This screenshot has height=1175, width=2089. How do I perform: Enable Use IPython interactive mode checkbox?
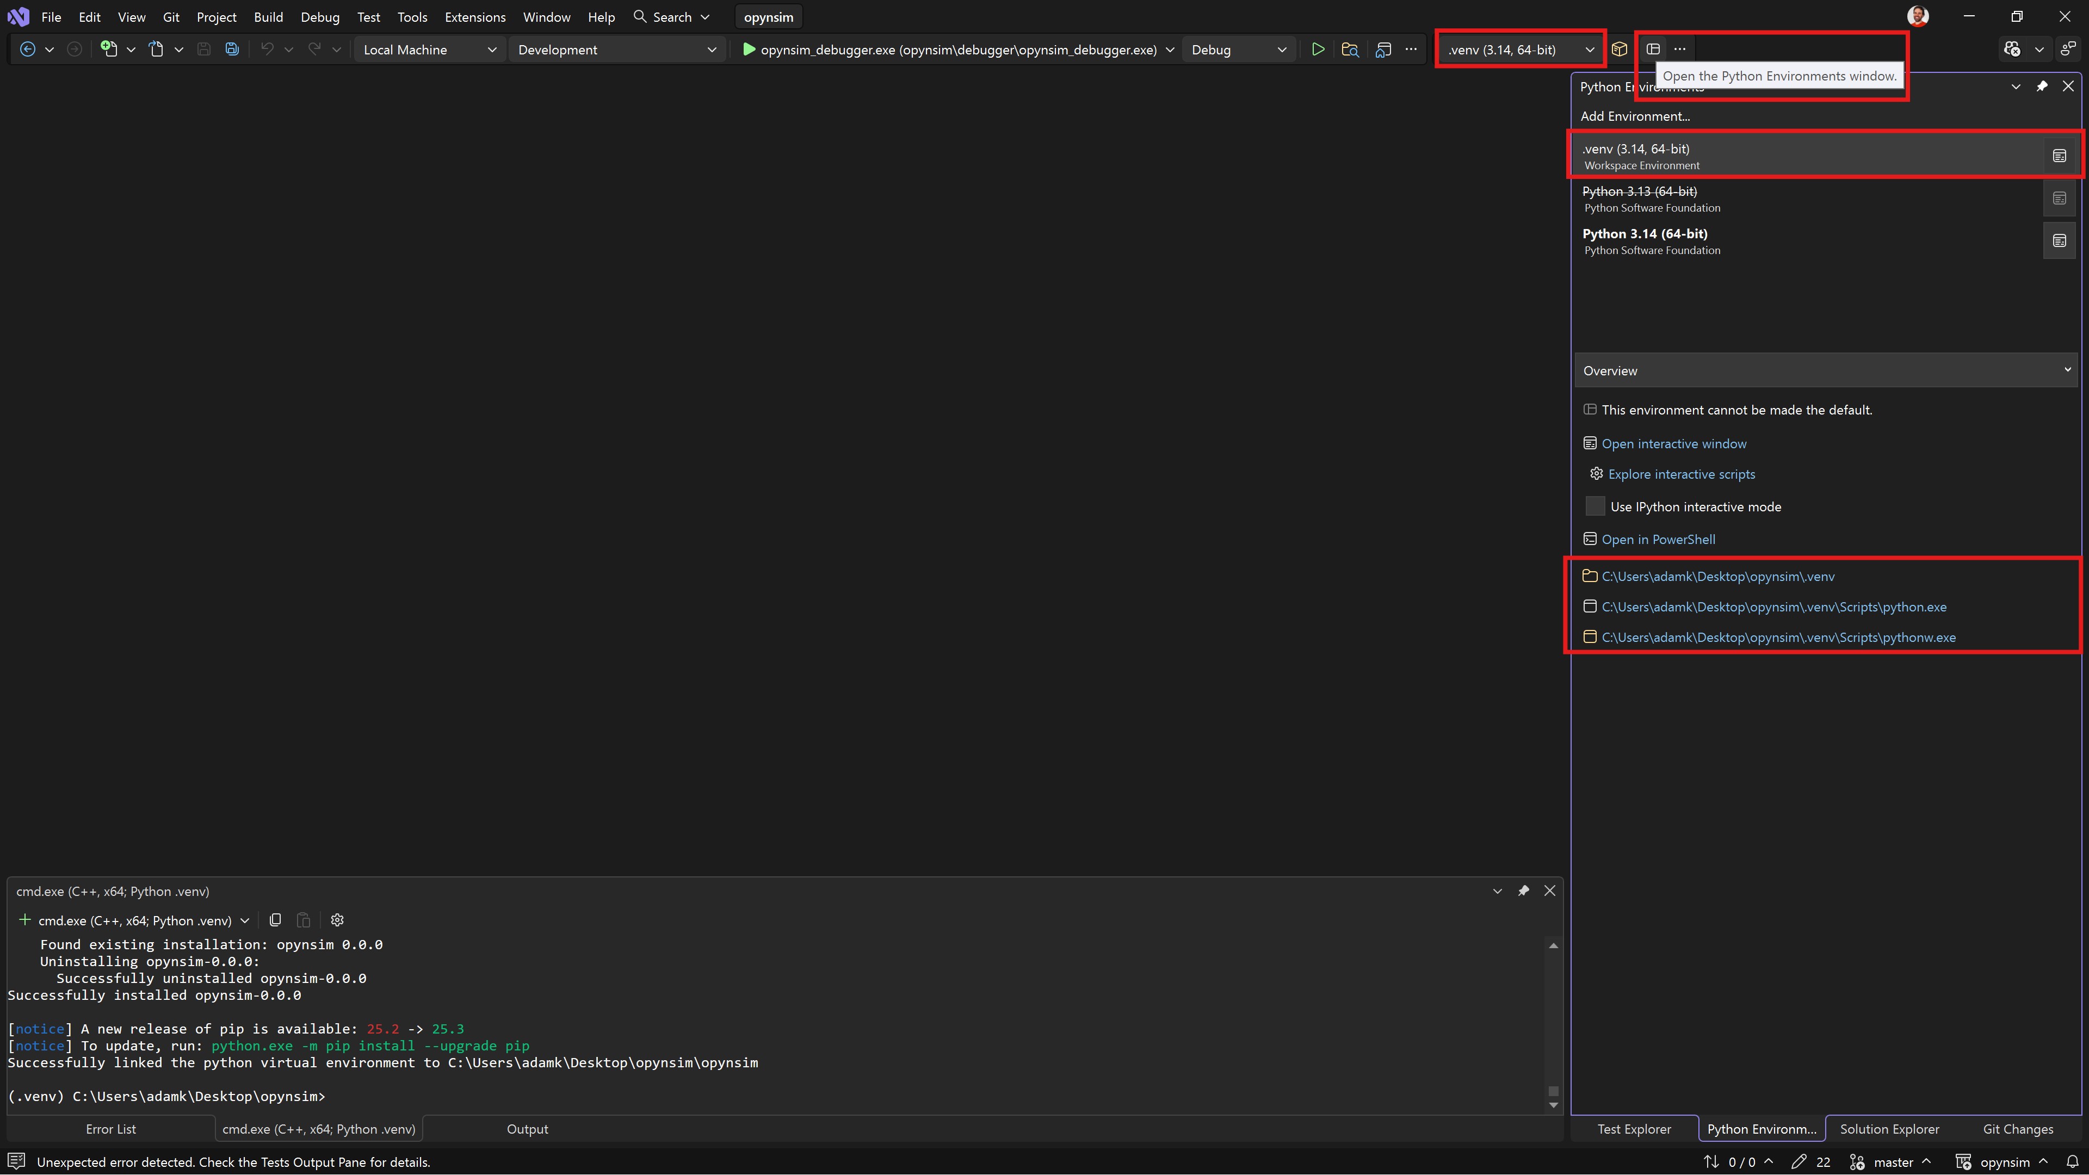[1594, 506]
